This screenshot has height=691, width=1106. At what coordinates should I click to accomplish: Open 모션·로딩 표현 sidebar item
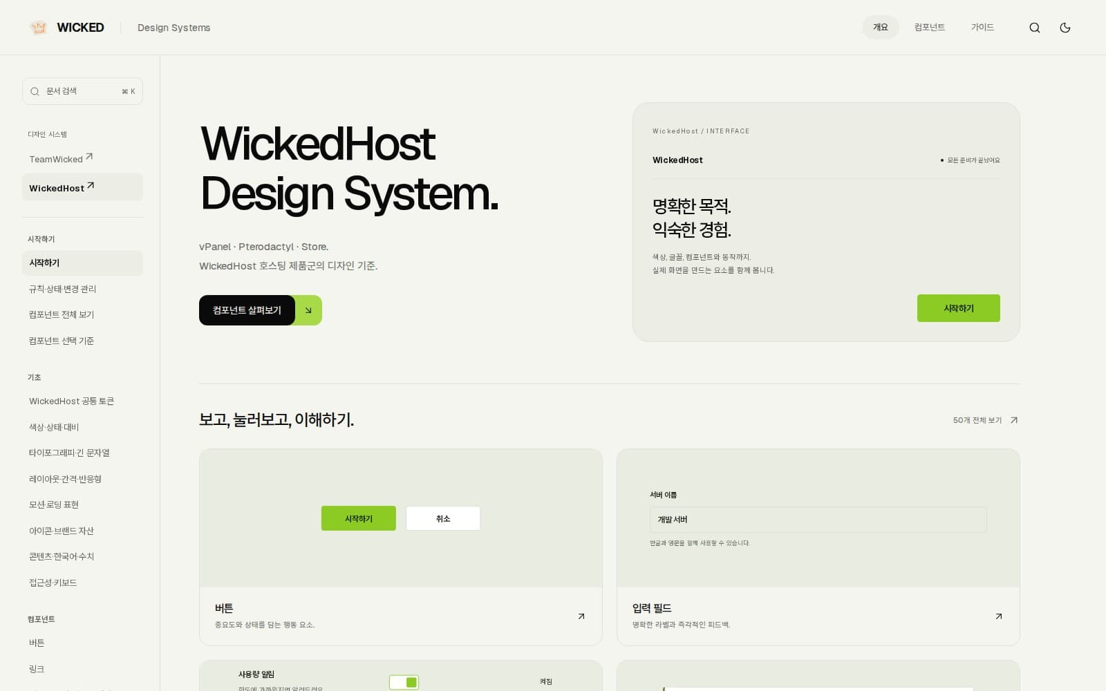coord(82,505)
